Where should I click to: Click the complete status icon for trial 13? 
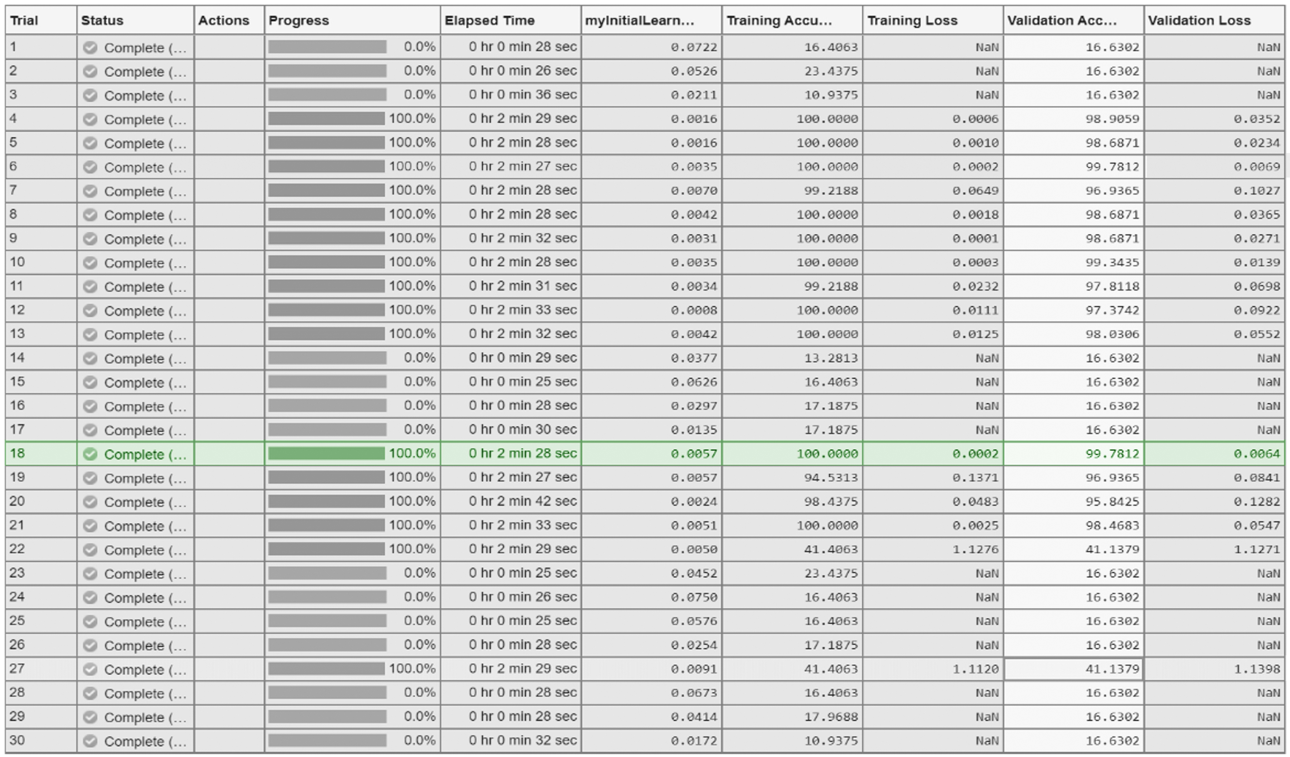pos(90,335)
